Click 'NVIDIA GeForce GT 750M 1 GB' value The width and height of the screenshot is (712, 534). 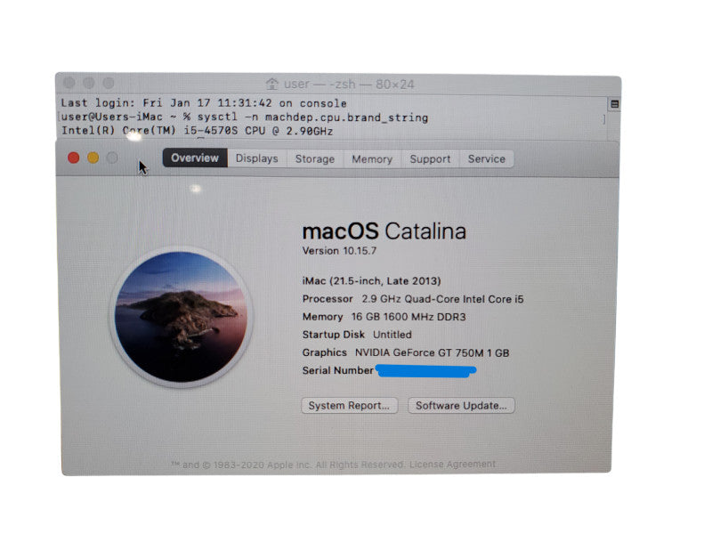(433, 352)
